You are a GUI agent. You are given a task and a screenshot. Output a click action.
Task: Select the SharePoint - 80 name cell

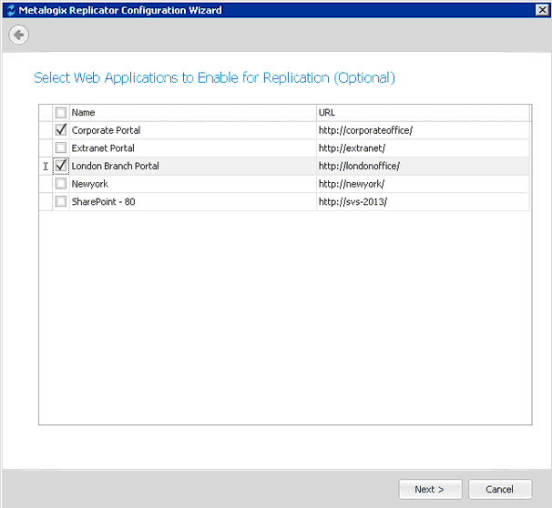coord(192,201)
